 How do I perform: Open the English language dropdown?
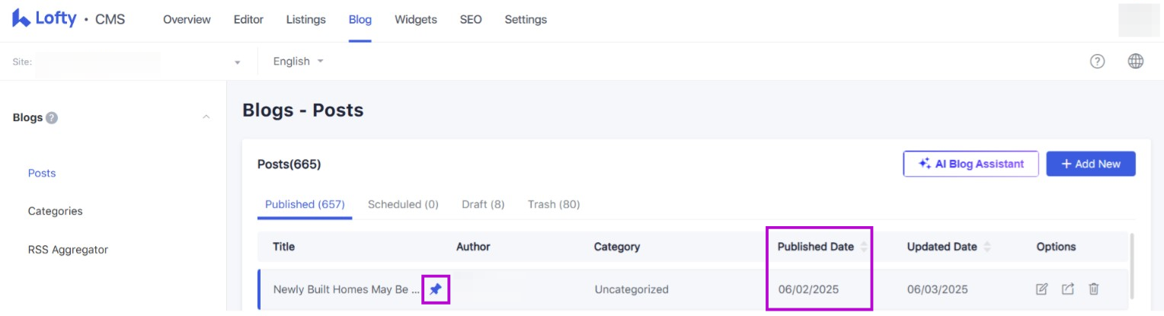[x=298, y=62]
